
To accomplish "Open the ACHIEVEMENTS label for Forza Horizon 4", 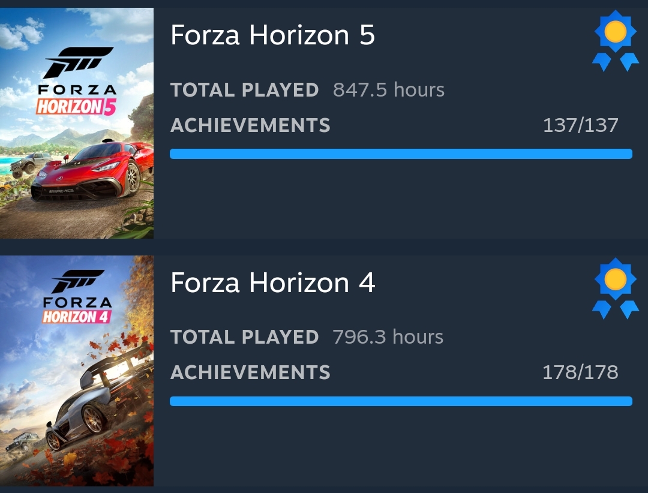I will coord(250,372).
